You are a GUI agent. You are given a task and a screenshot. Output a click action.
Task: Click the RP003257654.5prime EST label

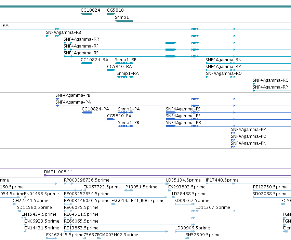coord(87,194)
